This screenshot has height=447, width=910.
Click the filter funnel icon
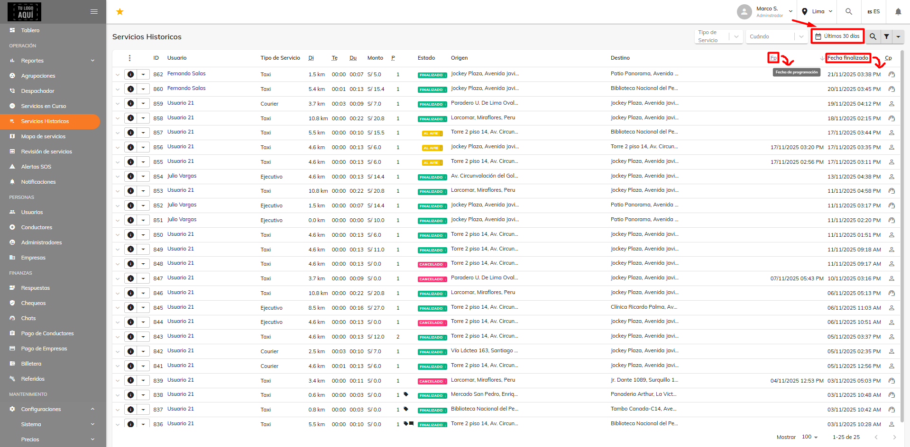[x=886, y=36]
